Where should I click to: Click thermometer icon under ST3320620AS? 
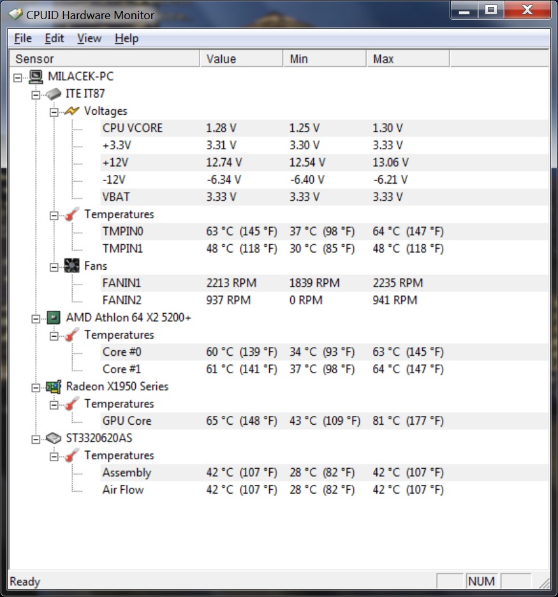(x=71, y=455)
